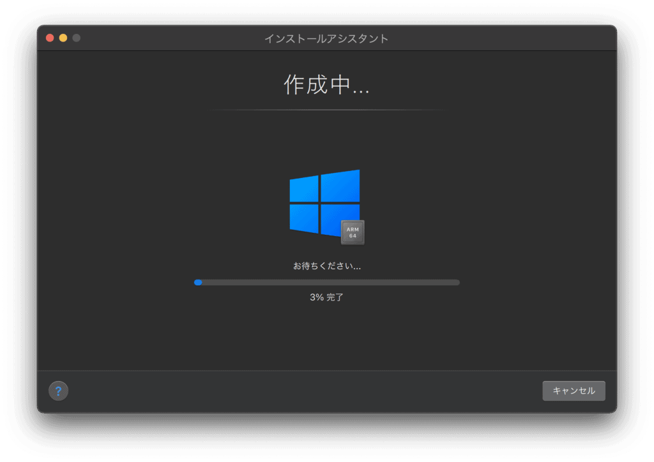Click the 'お待ちください...' status text

point(326,266)
